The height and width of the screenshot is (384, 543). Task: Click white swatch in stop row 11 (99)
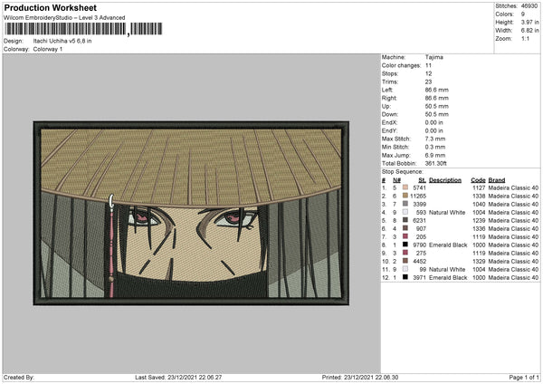405,269
